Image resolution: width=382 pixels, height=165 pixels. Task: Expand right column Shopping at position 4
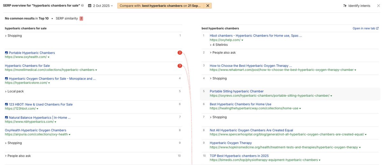(x=218, y=79)
